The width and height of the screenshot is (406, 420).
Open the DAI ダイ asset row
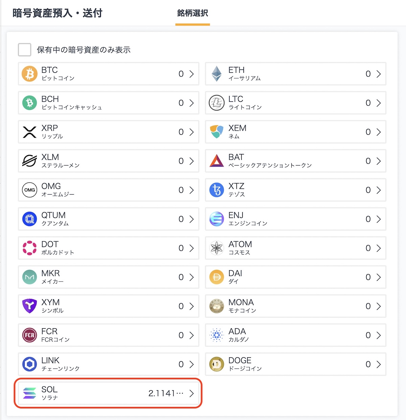[x=295, y=277]
